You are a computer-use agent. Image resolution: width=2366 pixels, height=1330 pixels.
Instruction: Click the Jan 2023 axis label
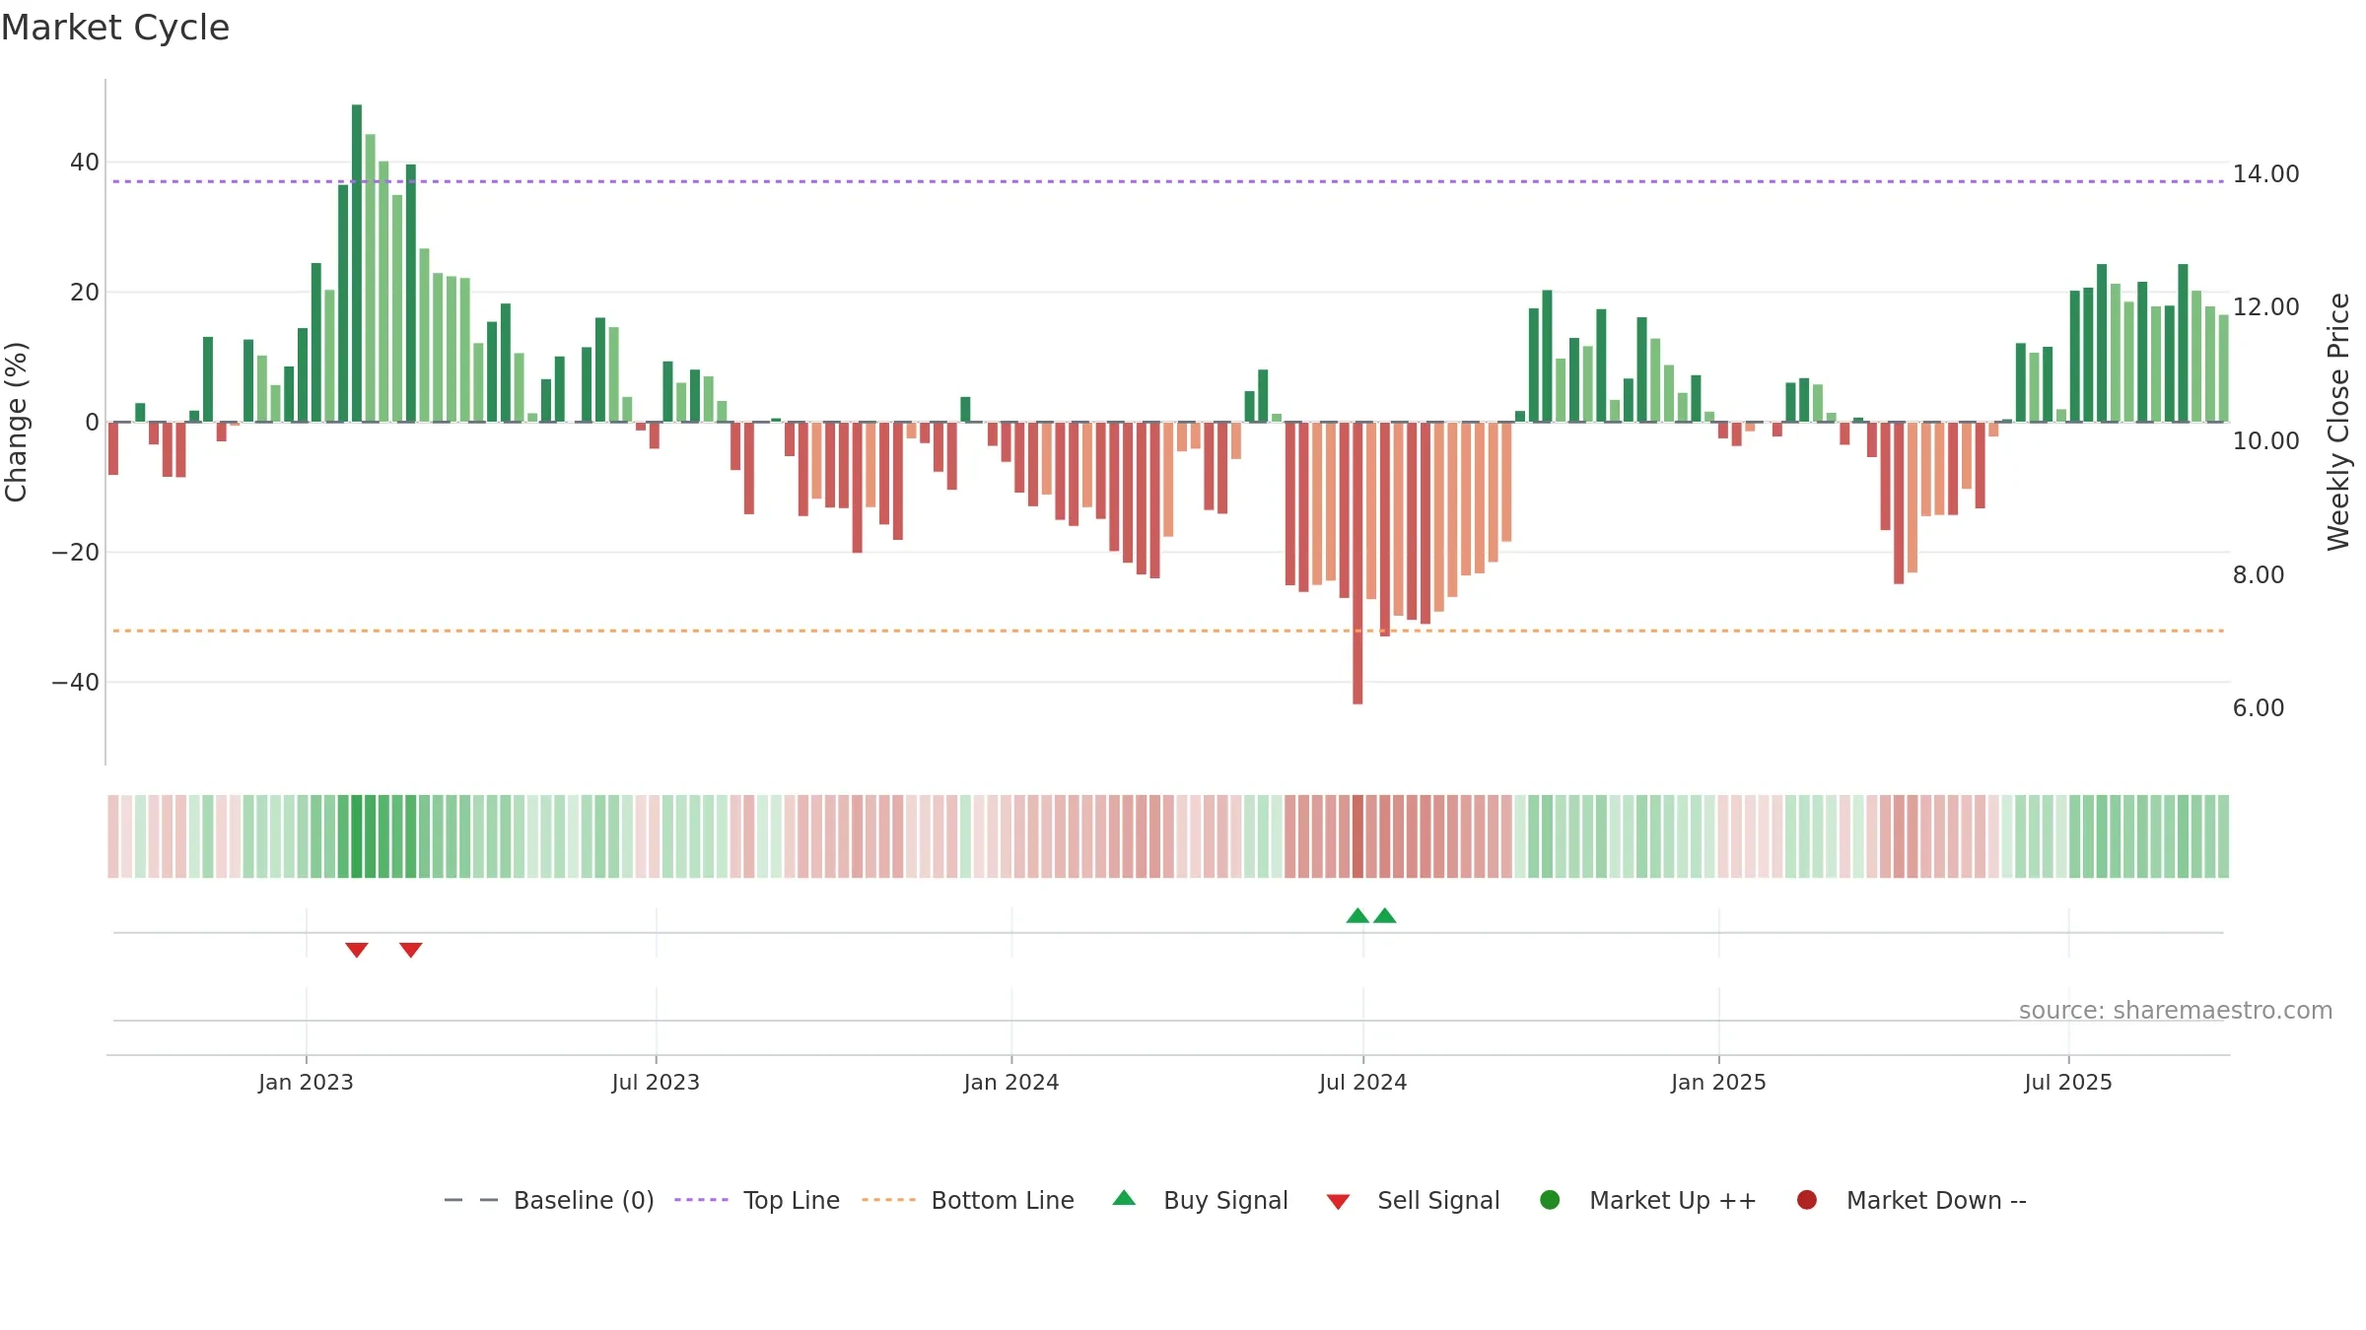(306, 1082)
